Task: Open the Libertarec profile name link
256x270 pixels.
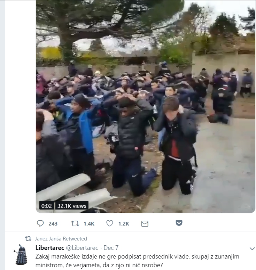Action: pyautogui.click(x=50, y=248)
